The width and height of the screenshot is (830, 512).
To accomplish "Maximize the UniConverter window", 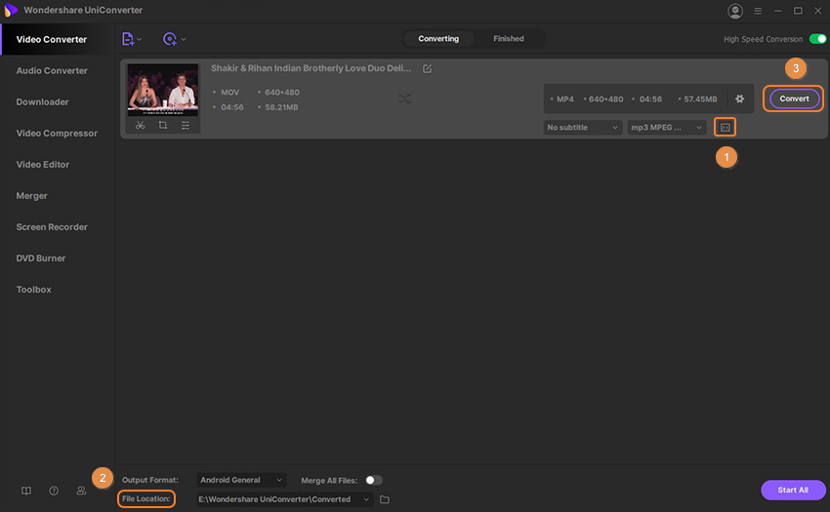I will click(798, 11).
